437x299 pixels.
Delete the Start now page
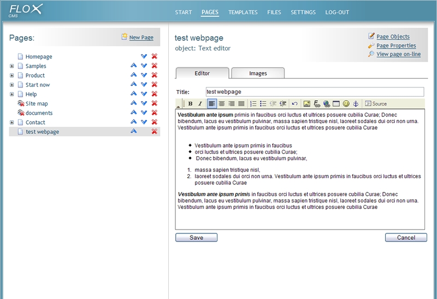point(155,85)
